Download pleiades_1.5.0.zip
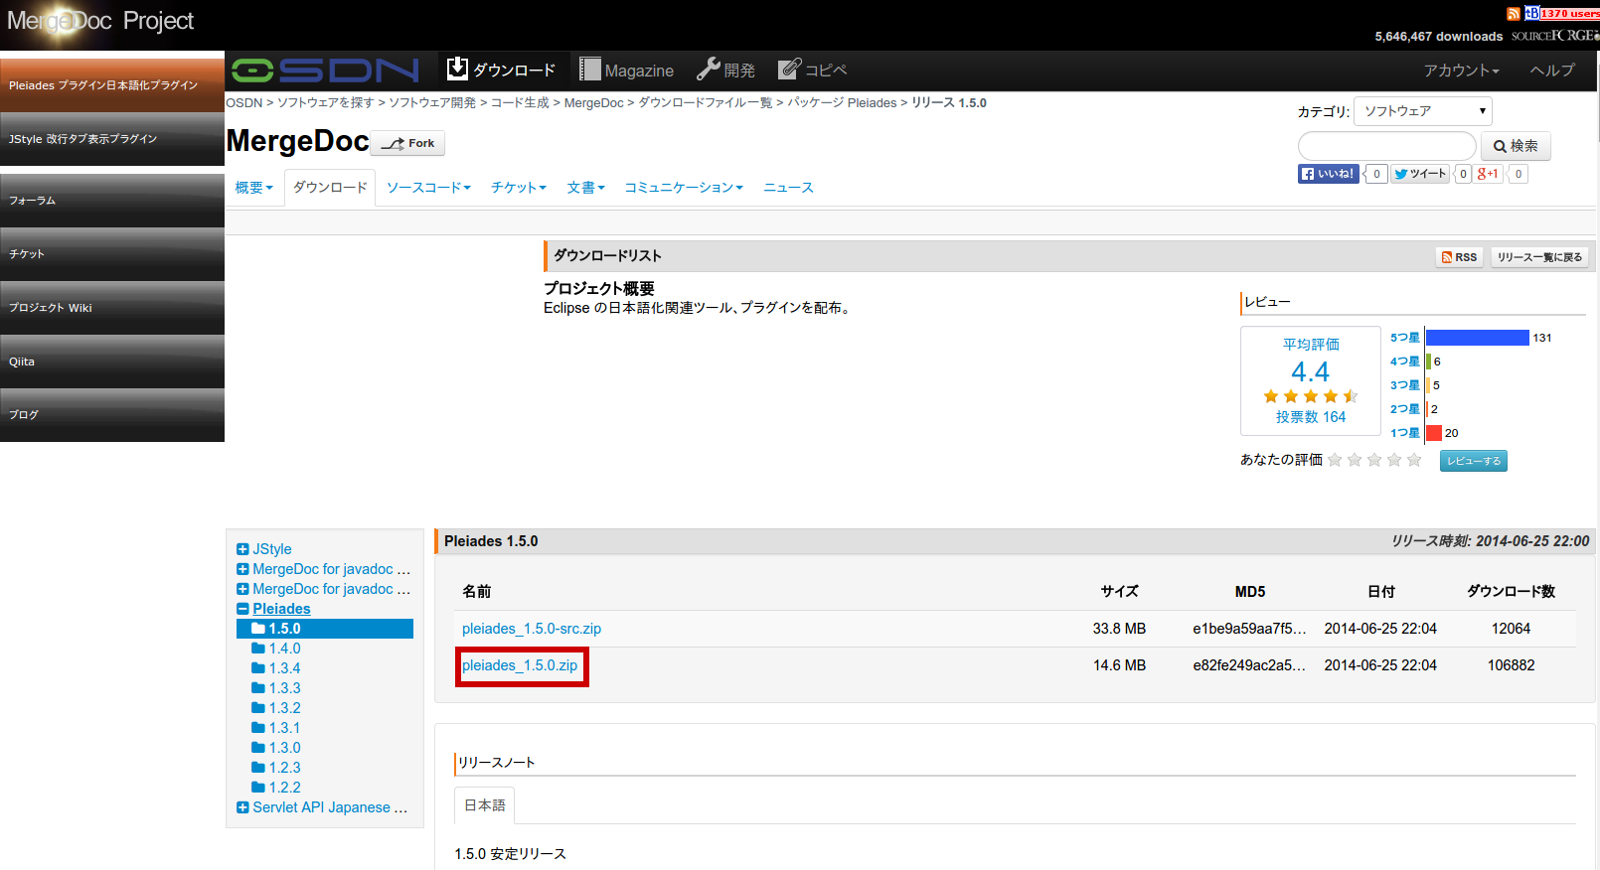Image resolution: width=1600 pixels, height=870 pixels. click(x=520, y=665)
